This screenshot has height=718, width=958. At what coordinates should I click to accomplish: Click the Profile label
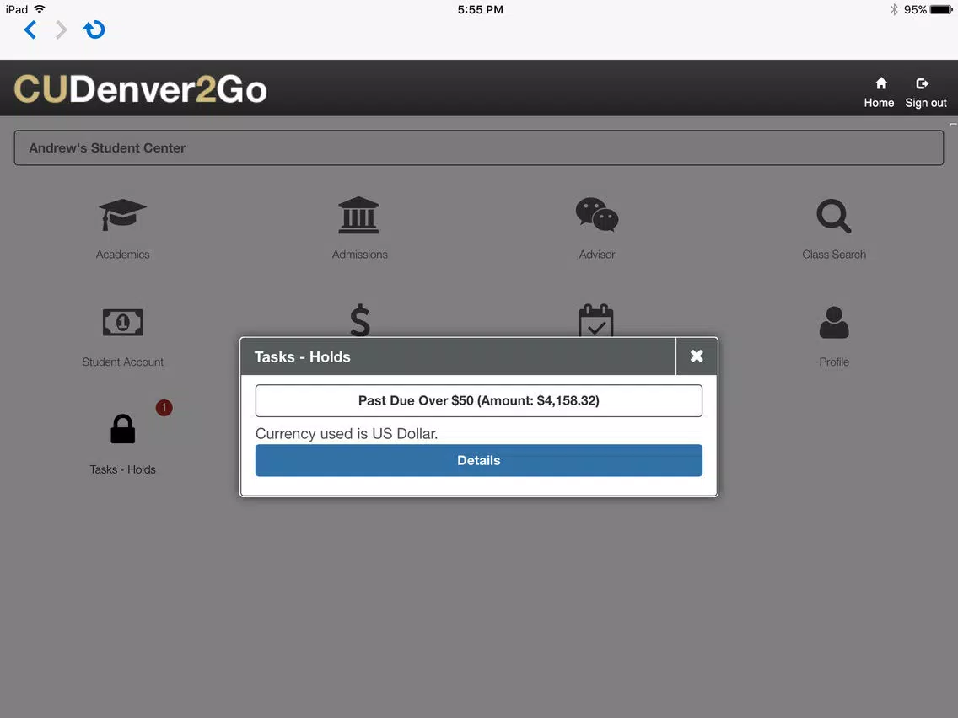point(834,362)
